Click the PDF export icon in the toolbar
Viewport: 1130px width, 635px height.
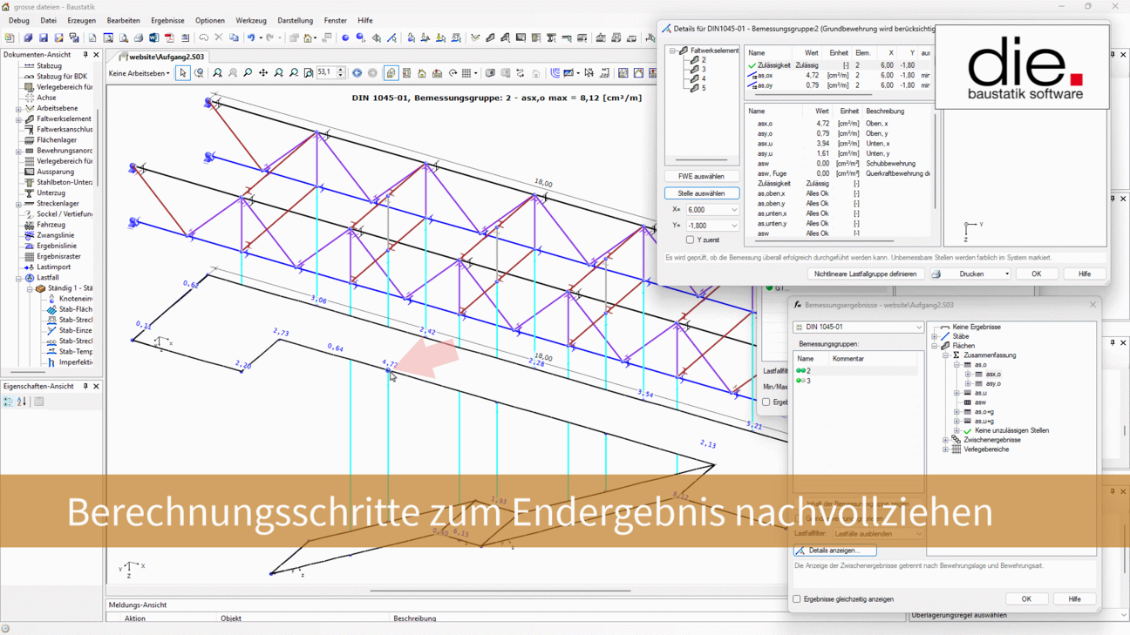[169, 38]
